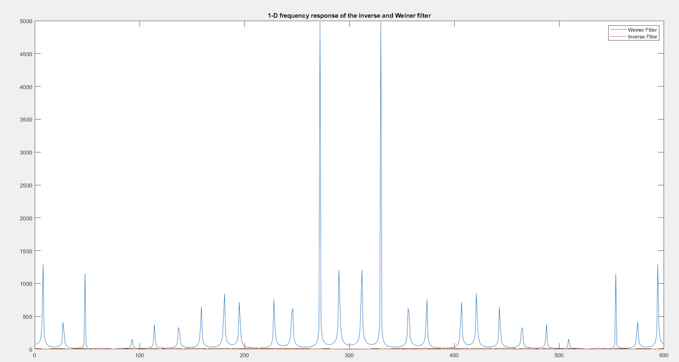Click the 1500 y-axis tick label
The height and width of the screenshot is (362, 679).
coord(26,251)
